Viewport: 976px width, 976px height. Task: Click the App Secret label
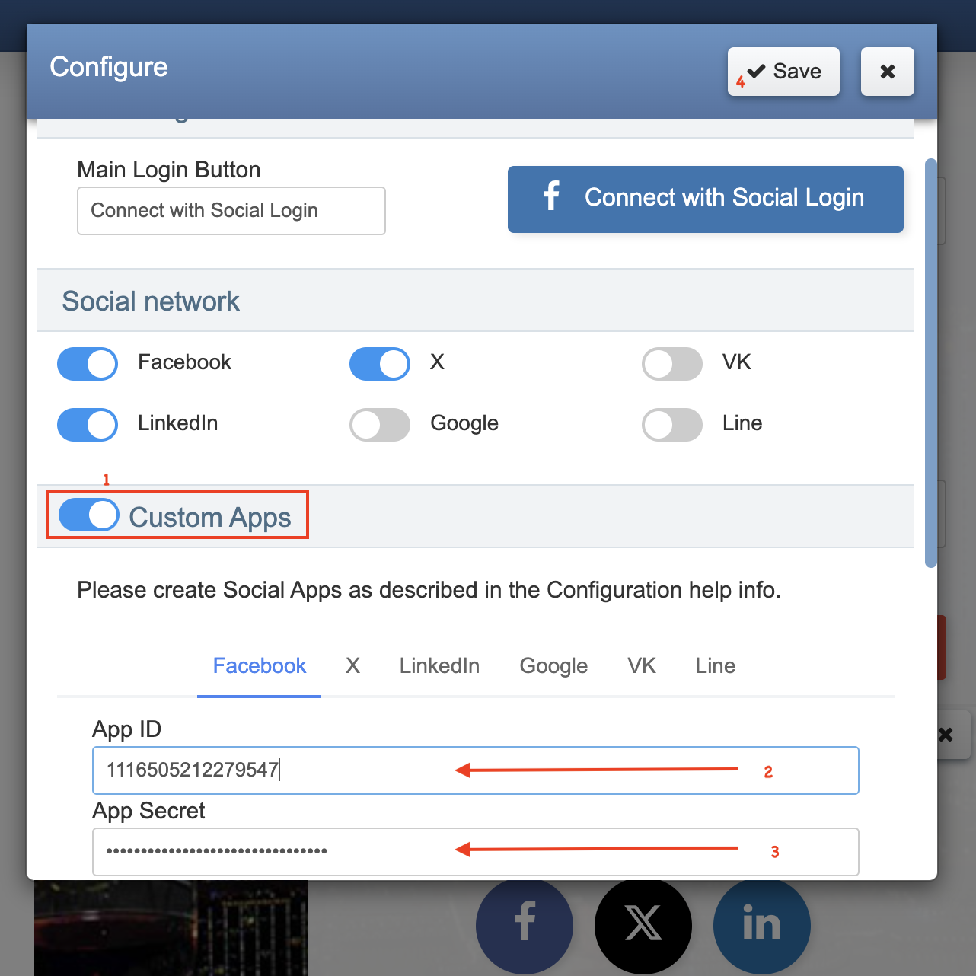[149, 811]
